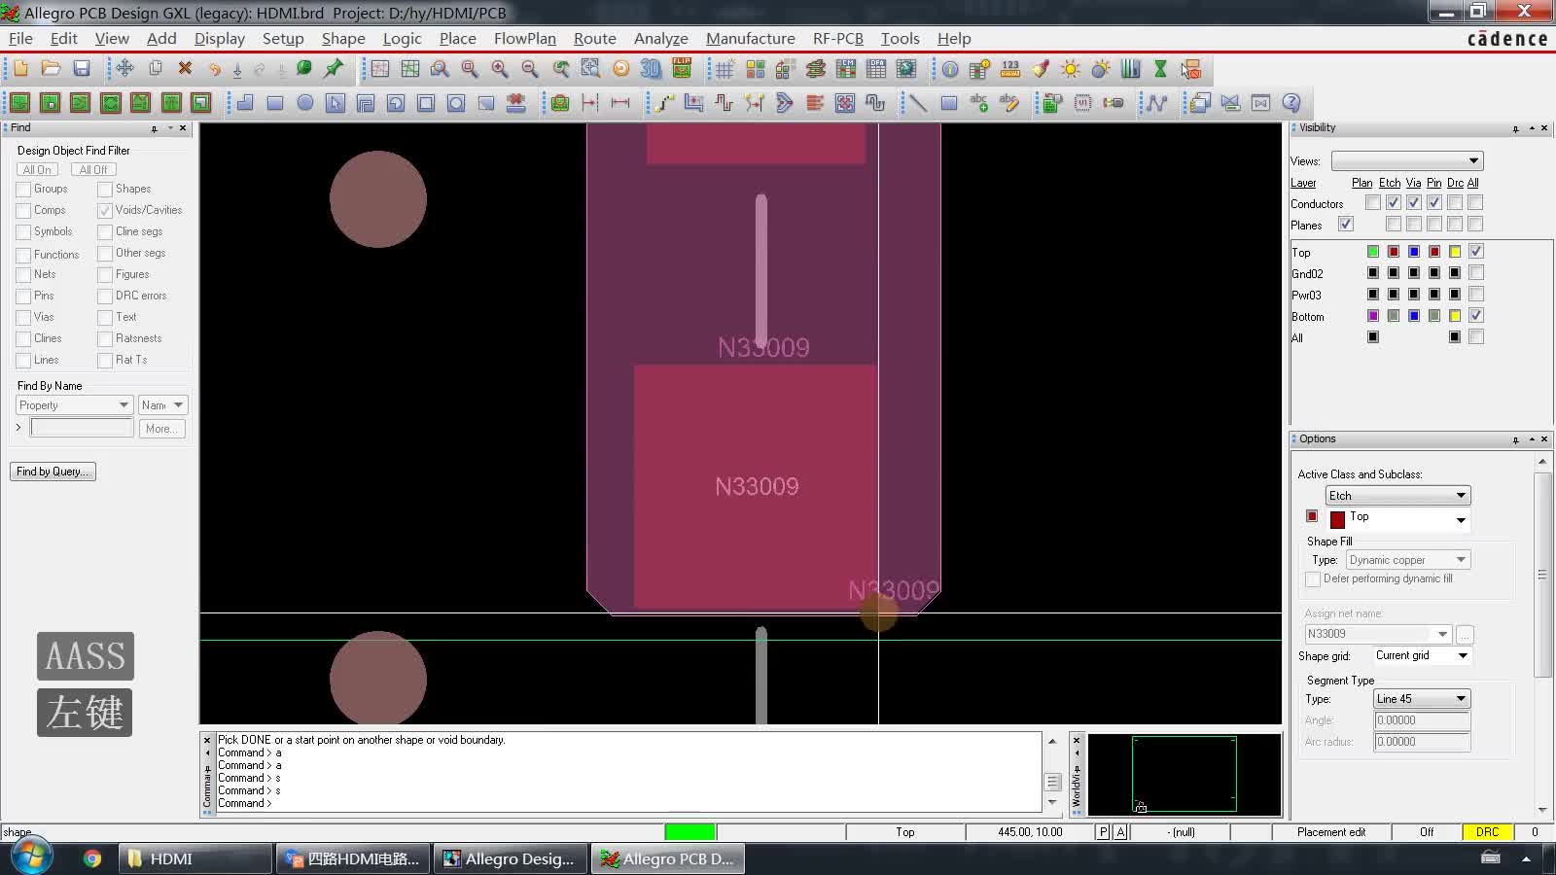This screenshot has height=875, width=1556.
Task: Open the Assign net name N33009 dropdown
Action: pyautogui.click(x=1378, y=634)
